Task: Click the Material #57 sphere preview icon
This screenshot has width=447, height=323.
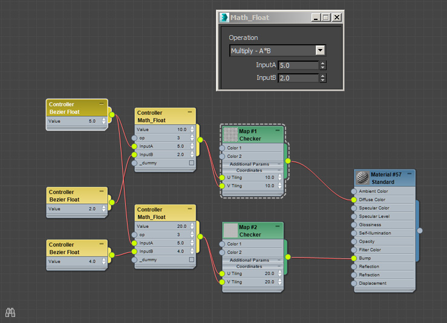Action: click(362, 178)
